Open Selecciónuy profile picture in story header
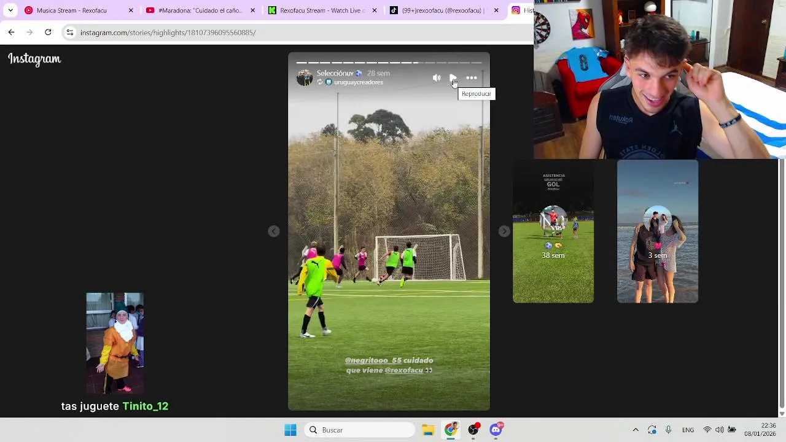786x442 pixels. [x=305, y=77]
